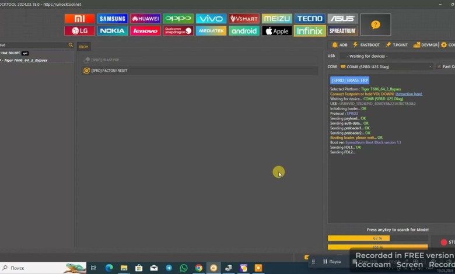455x274 pixels.
Task: Click the Apple brand tile
Action: [276, 31]
